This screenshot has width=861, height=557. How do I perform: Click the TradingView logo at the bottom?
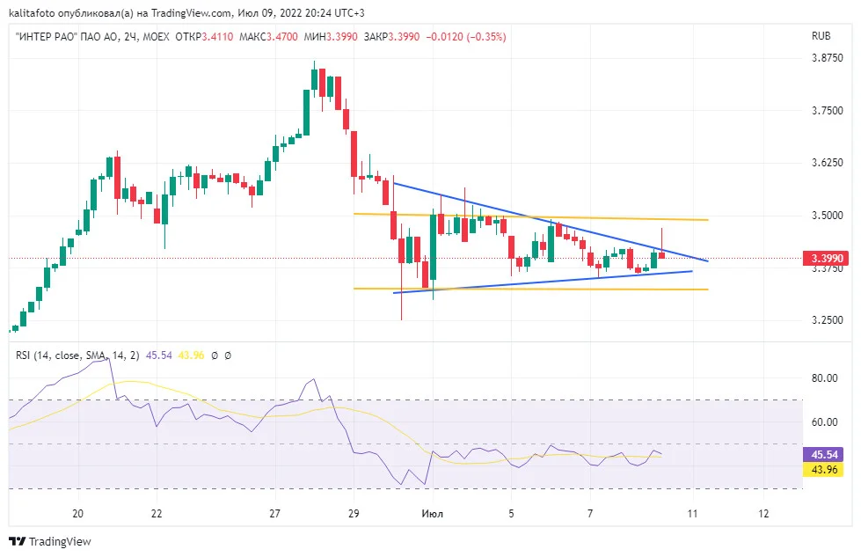tap(50, 542)
